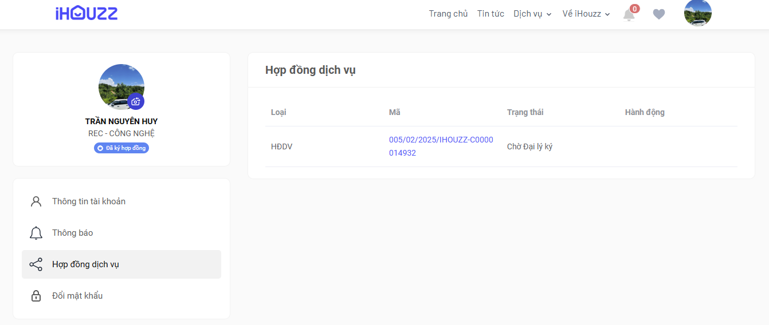Open the user avatar in header
Viewport: 769px width, 325px height.
(x=698, y=13)
